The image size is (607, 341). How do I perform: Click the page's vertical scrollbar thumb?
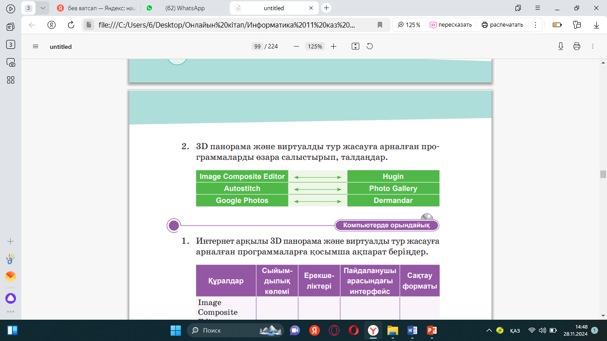[x=603, y=174]
